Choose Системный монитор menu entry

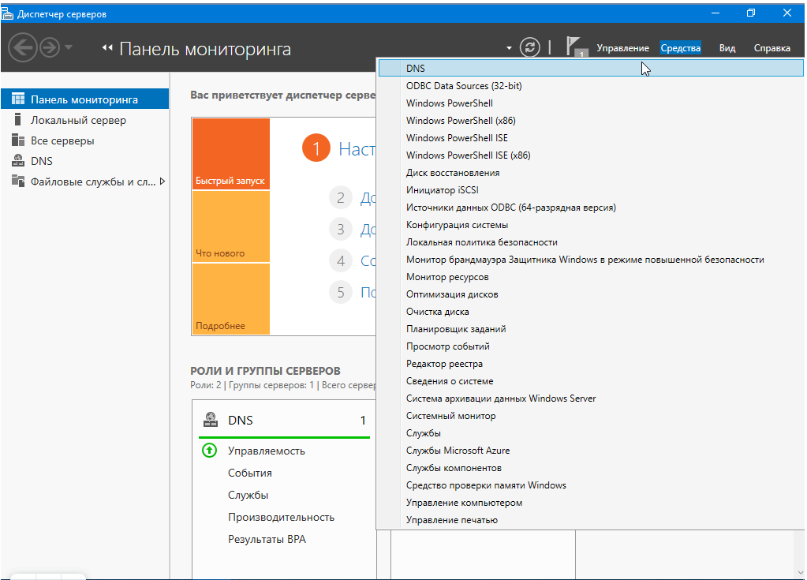[x=591, y=416]
